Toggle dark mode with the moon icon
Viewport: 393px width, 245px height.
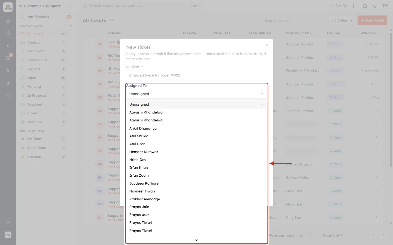click(375, 6)
